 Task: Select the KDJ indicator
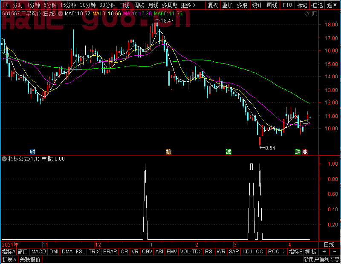pyautogui.click(x=248, y=252)
